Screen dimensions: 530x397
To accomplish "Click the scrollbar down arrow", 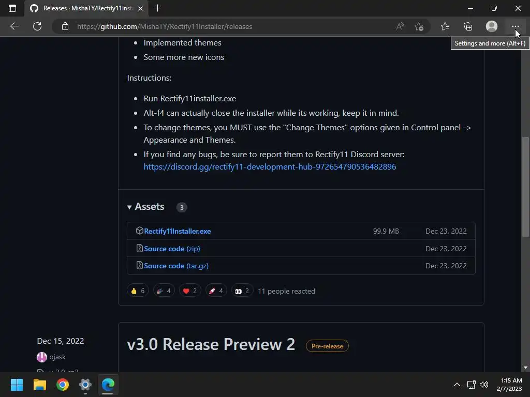I will click(525, 368).
